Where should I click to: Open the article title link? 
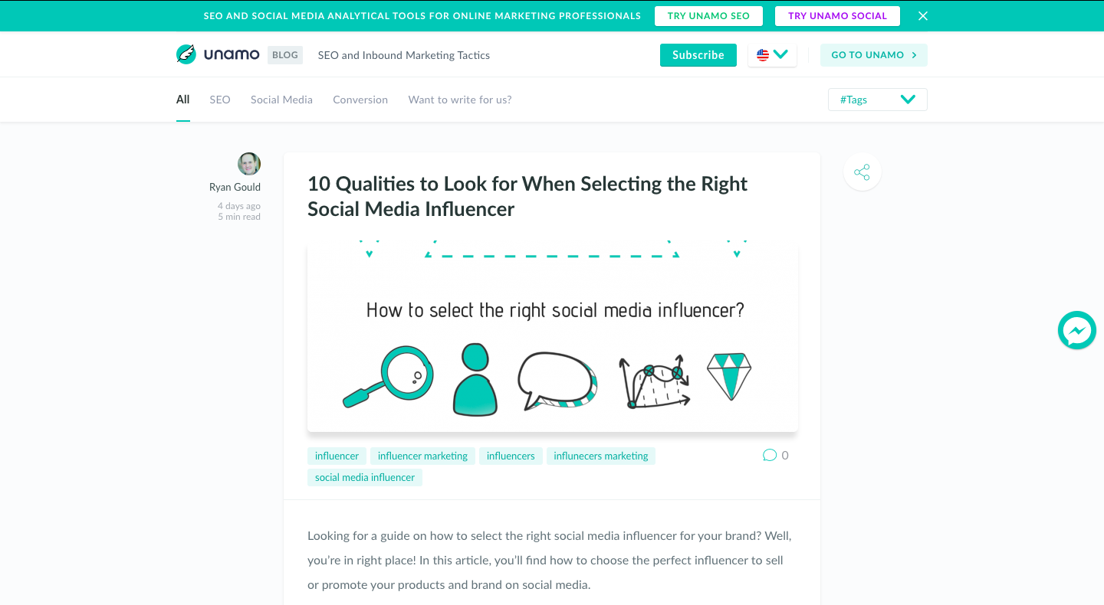click(527, 196)
